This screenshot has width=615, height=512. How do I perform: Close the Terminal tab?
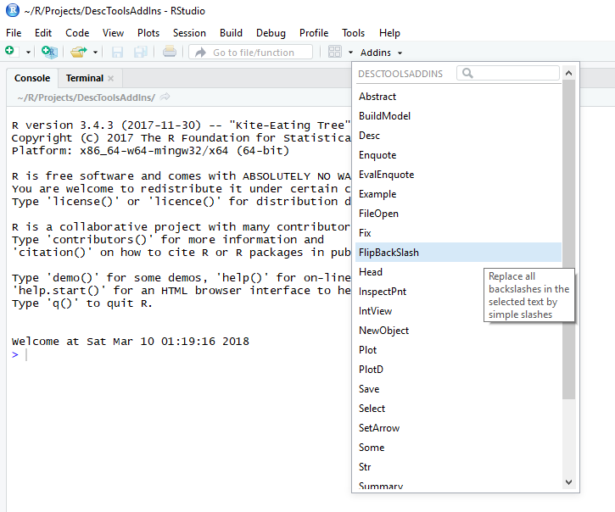(x=110, y=78)
